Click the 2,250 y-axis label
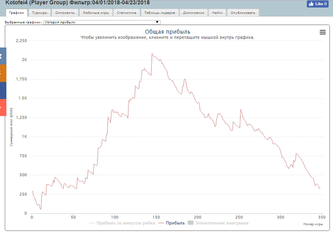The height and width of the screenshot is (232, 333). tap(21, 41)
